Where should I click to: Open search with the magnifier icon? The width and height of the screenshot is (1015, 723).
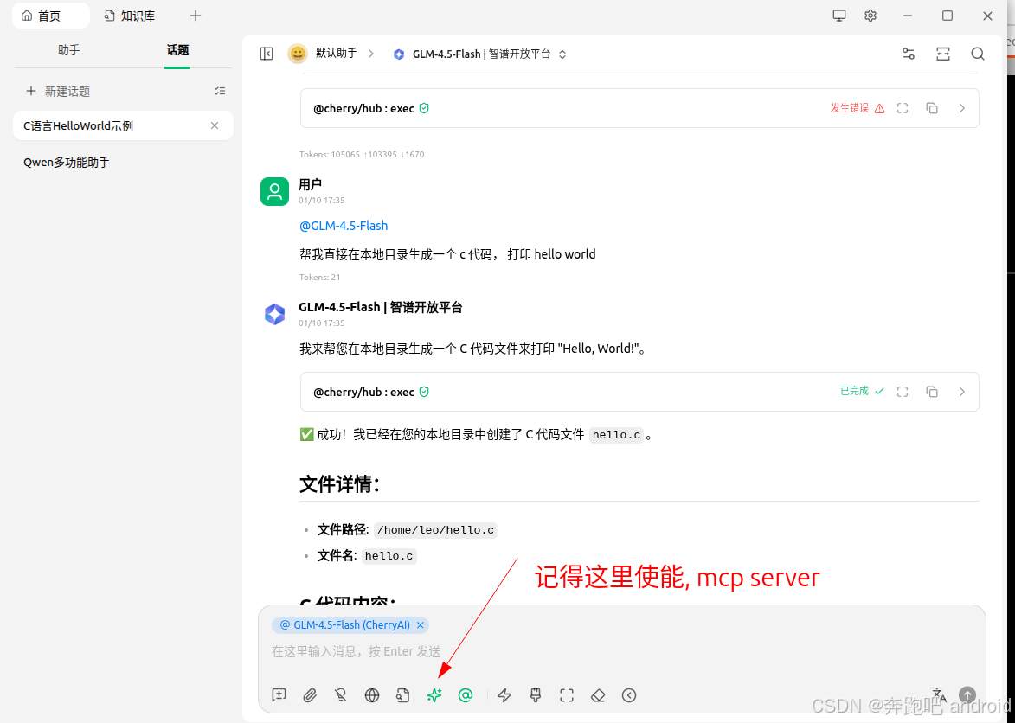(978, 54)
